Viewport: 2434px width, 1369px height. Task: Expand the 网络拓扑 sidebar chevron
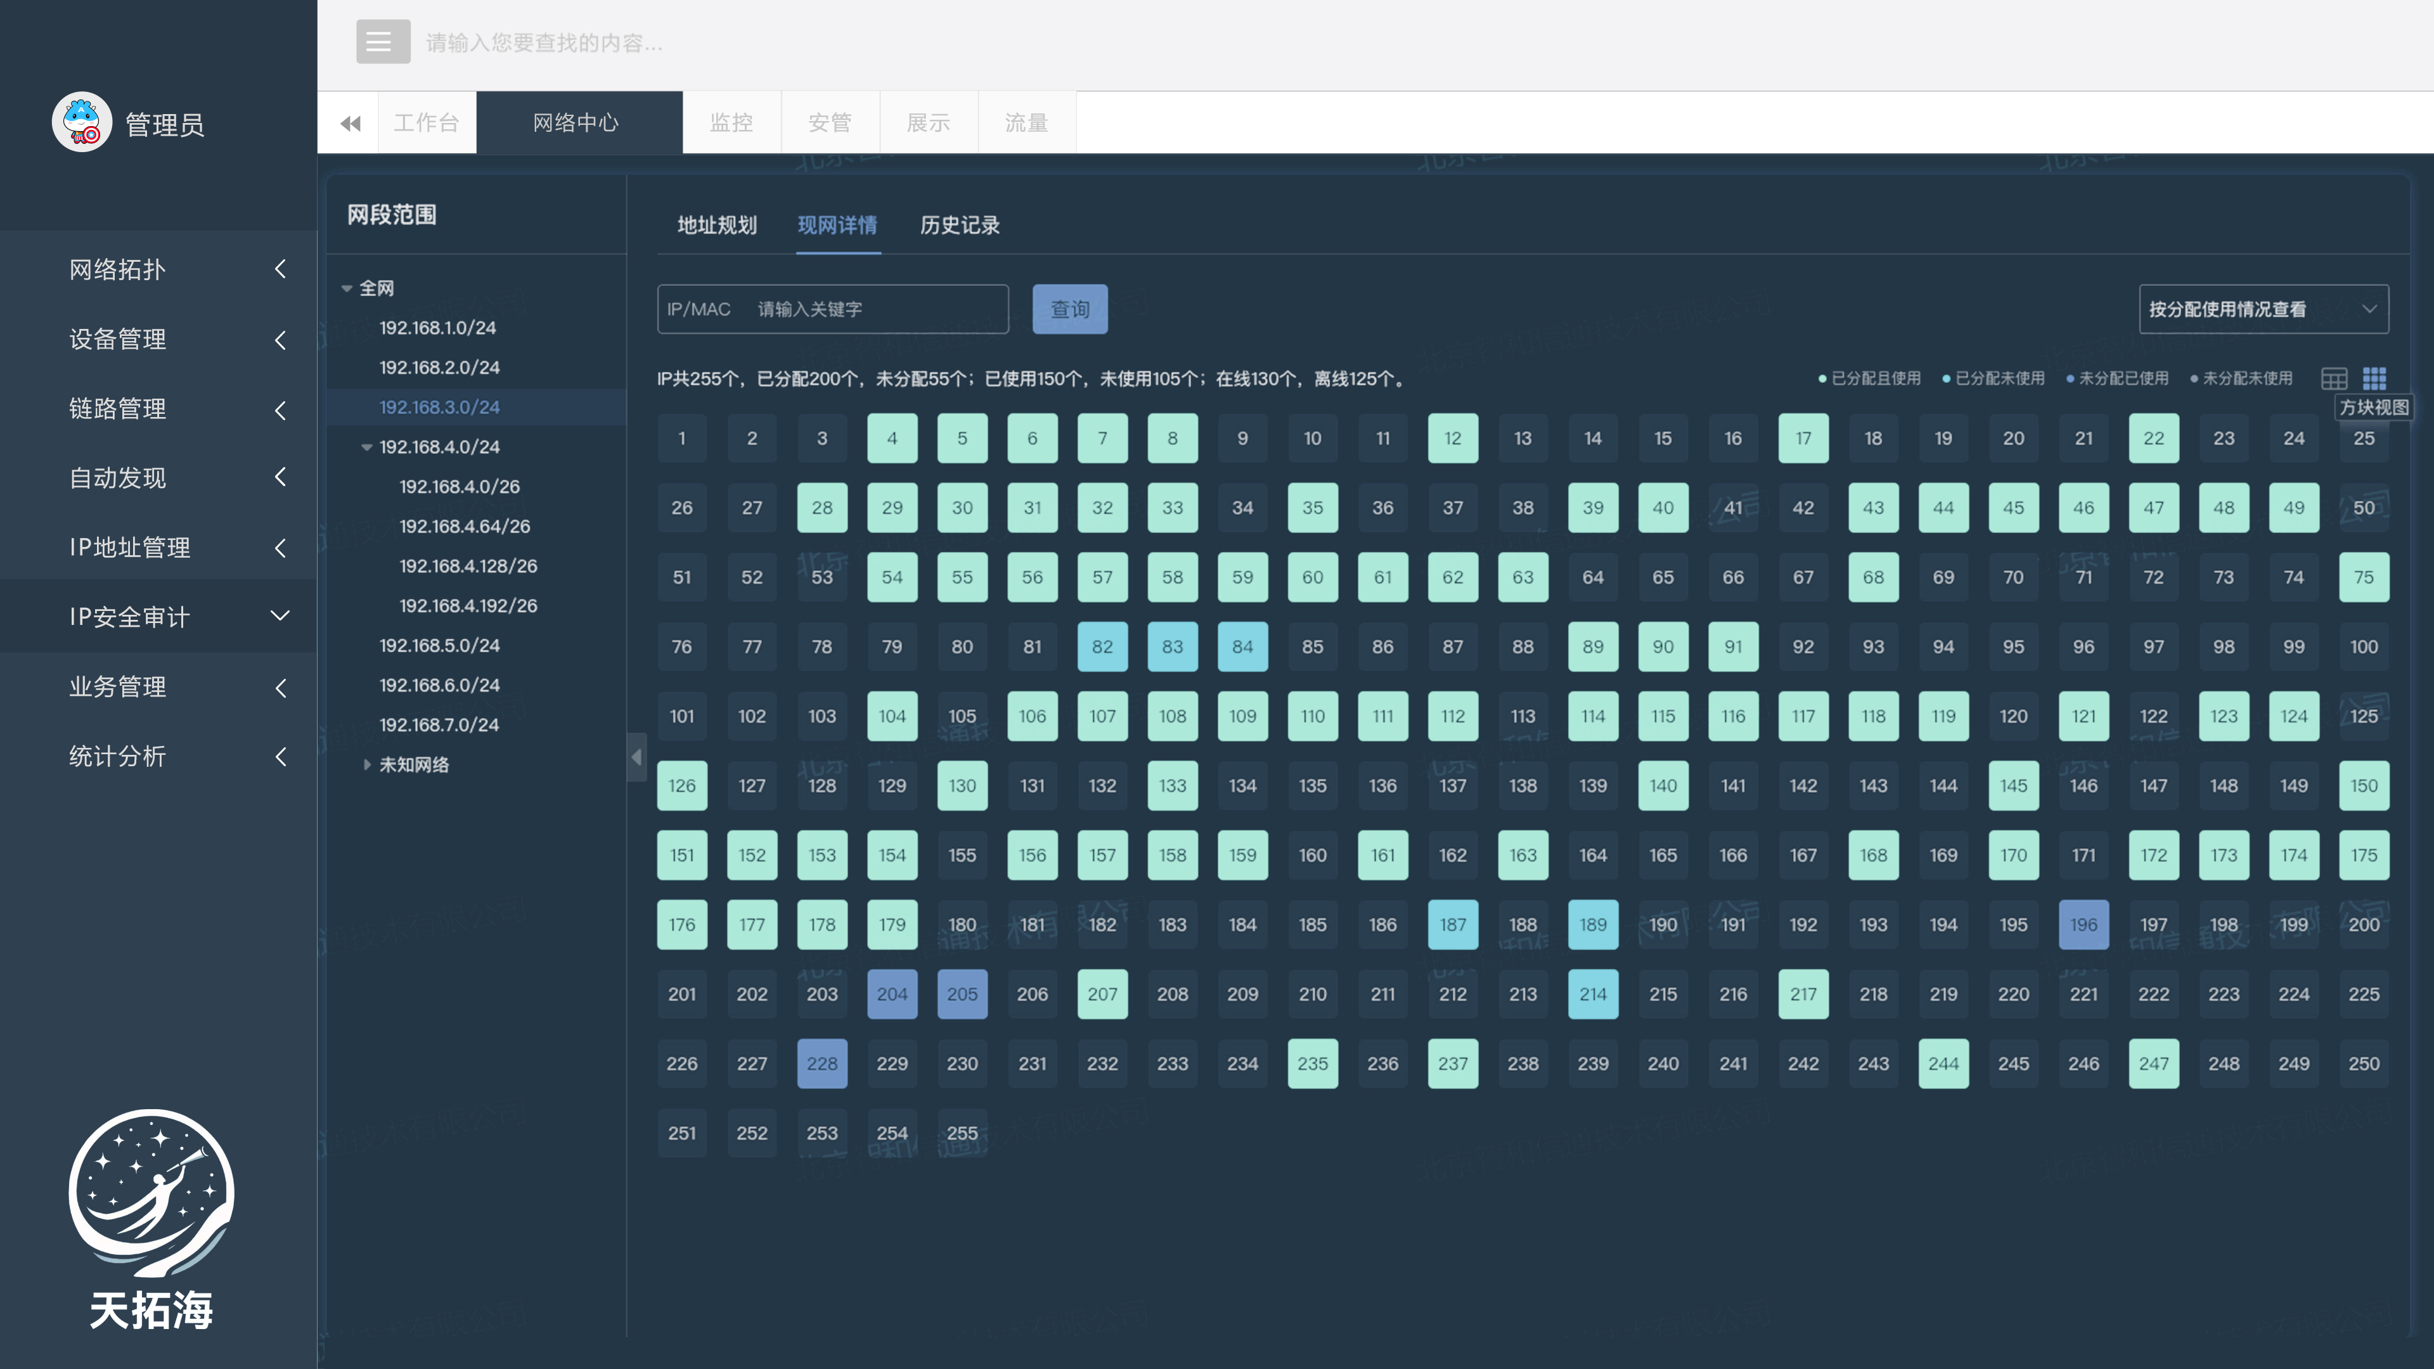(x=281, y=269)
